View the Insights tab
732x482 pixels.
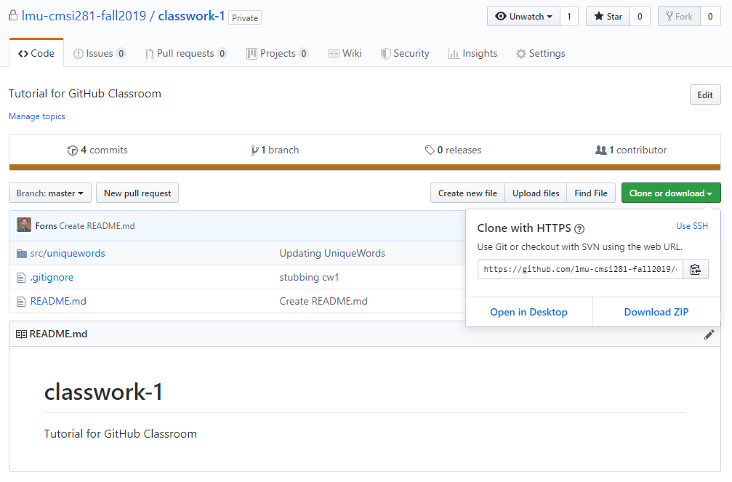tap(473, 53)
